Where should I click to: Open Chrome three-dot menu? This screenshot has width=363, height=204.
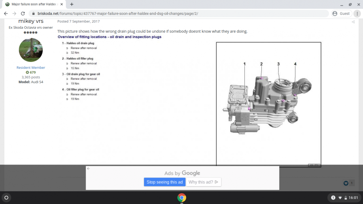(x=357, y=14)
